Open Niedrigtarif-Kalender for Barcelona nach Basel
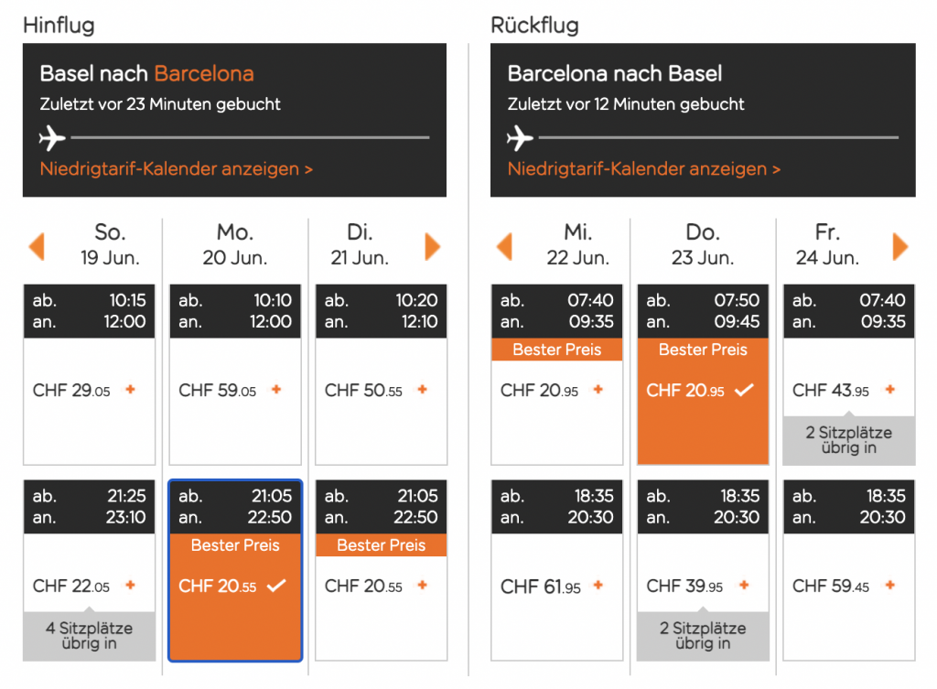 click(x=644, y=169)
